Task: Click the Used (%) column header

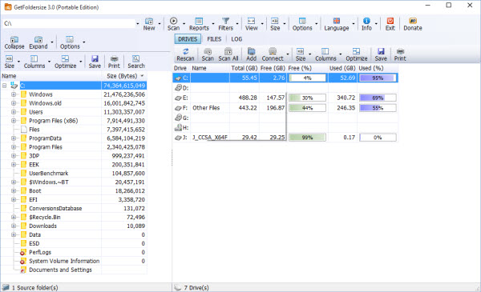Action: 371,68
